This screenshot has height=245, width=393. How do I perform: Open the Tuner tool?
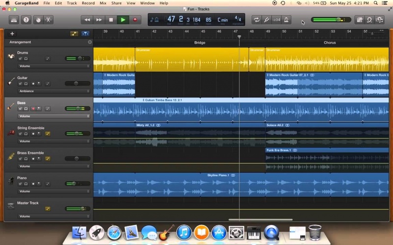[x=266, y=20]
